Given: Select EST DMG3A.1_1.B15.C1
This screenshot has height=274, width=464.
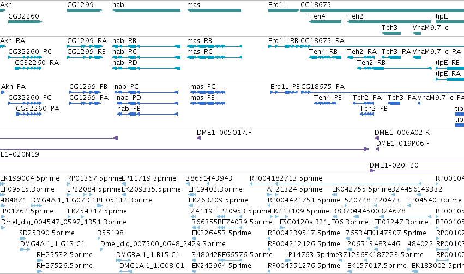Looking at the screenshot, I should tap(123, 260).
